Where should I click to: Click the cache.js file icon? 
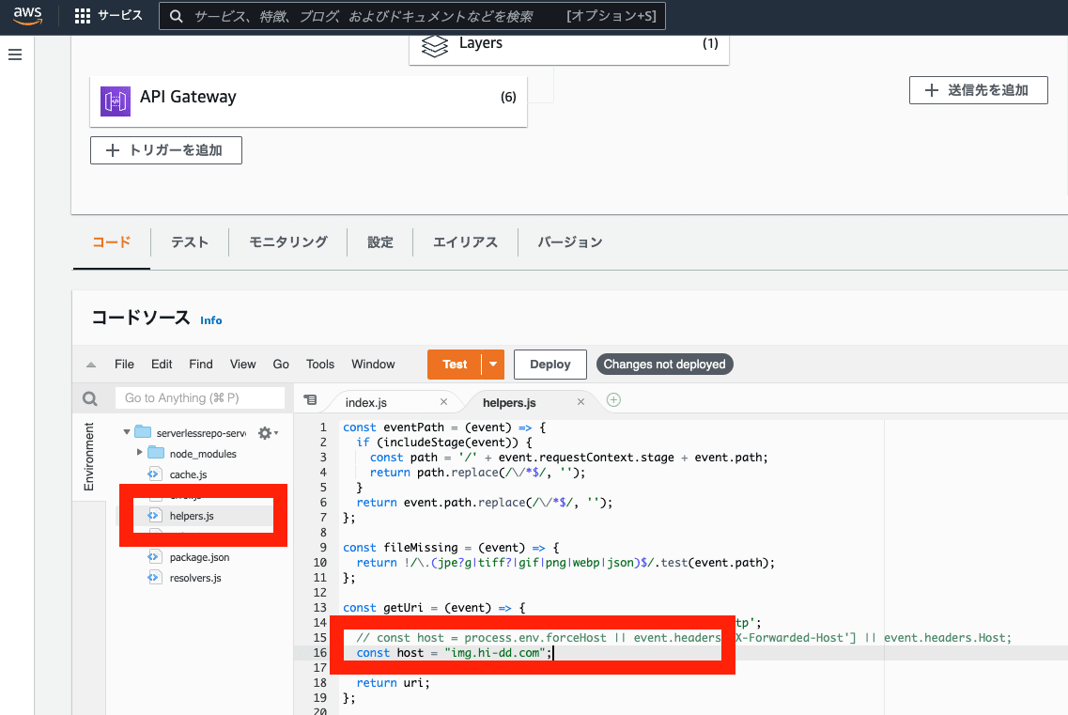click(154, 474)
